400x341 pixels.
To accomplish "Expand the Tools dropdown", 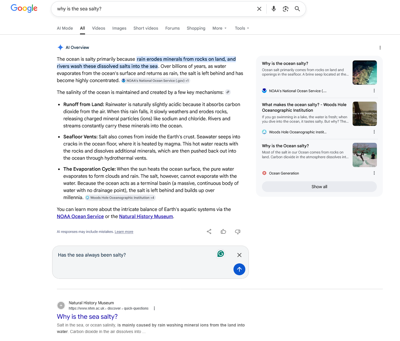I will tap(242, 28).
